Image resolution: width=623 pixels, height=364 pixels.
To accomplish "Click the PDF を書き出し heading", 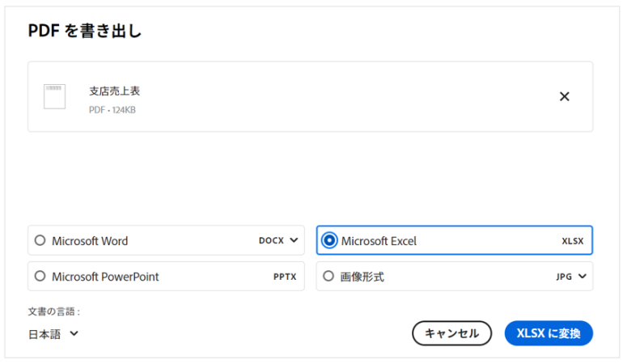I will [x=85, y=31].
